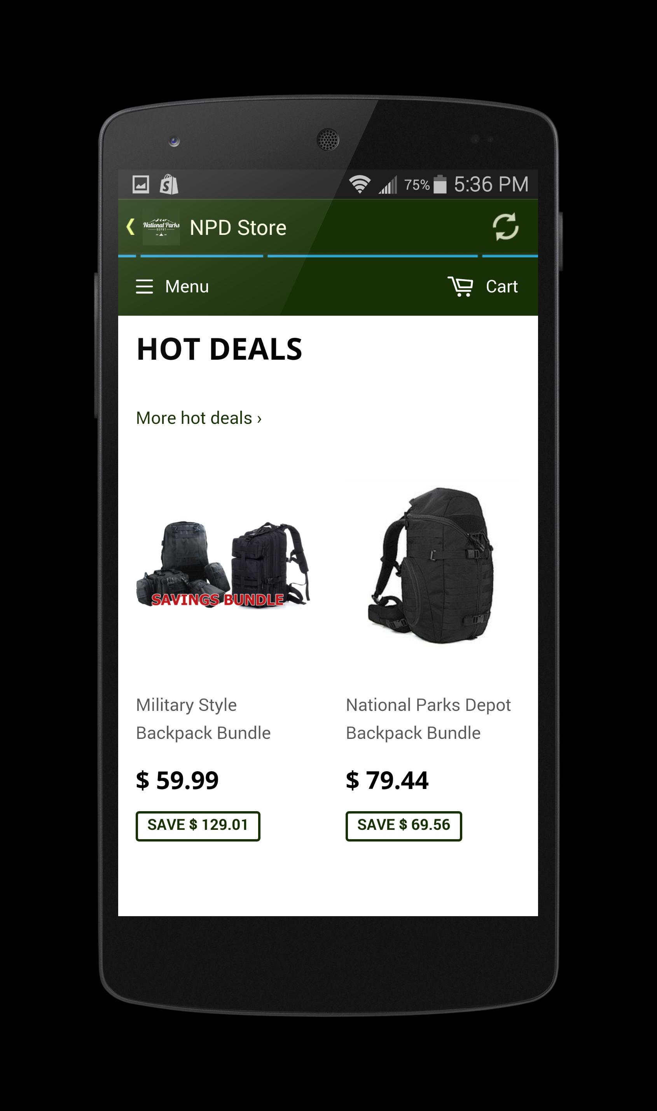657x1111 pixels.
Task: Tap the Wi-Fi status icon
Action: [x=360, y=184]
